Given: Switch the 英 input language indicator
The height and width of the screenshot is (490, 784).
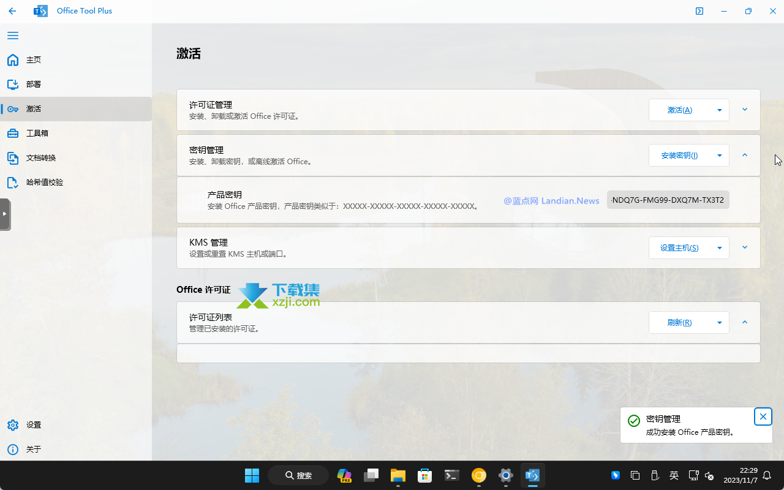Looking at the screenshot, I should 674,475.
